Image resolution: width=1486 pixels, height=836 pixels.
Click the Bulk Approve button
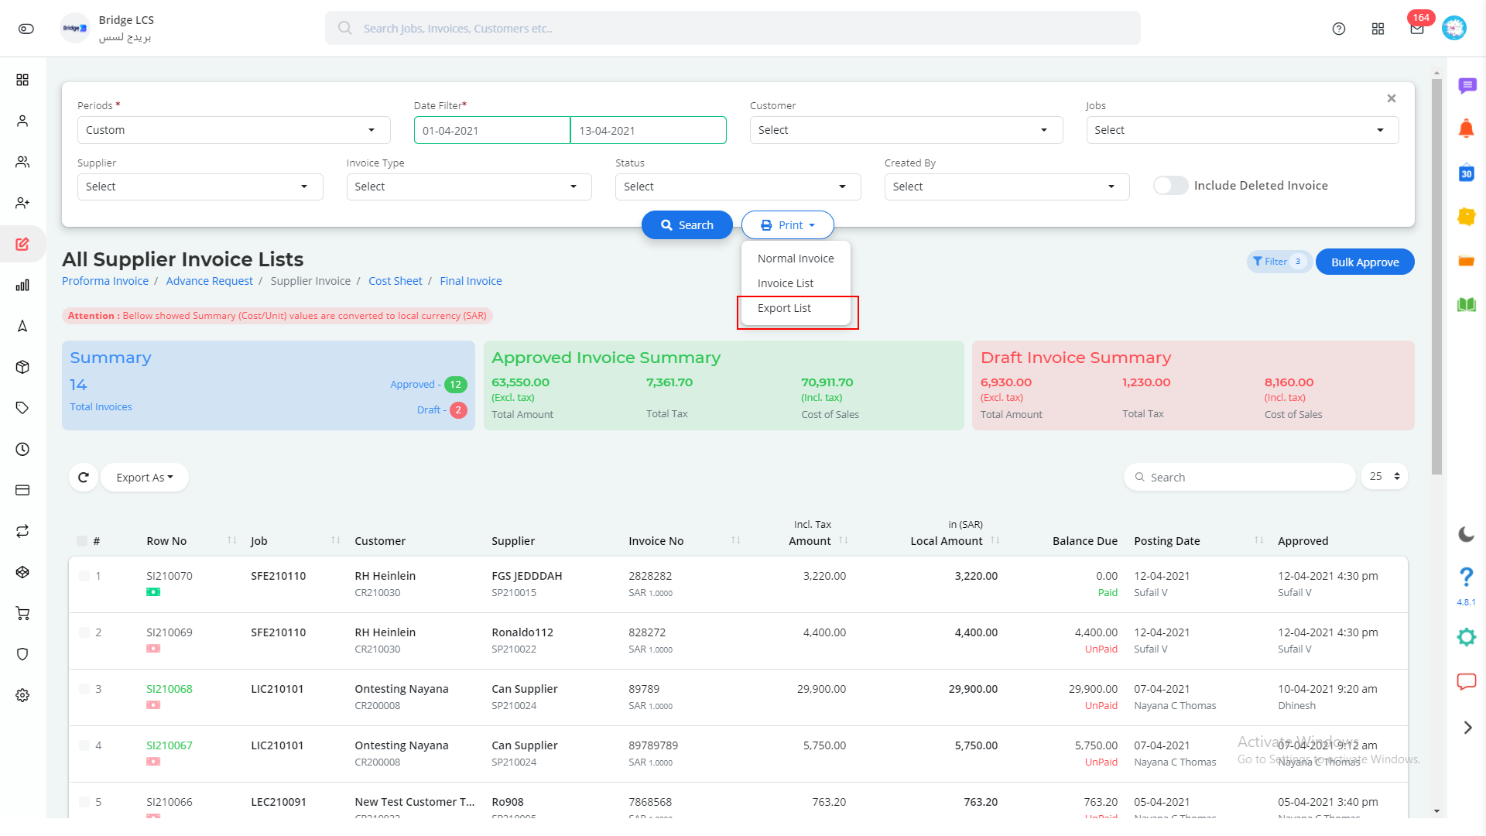(1364, 262)
